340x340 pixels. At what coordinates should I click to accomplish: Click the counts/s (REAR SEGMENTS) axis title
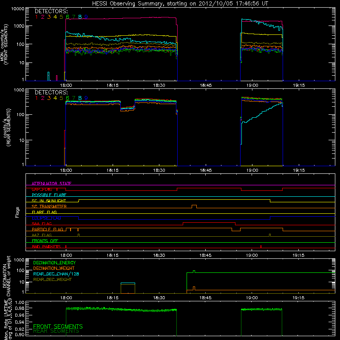coord(7,127)
